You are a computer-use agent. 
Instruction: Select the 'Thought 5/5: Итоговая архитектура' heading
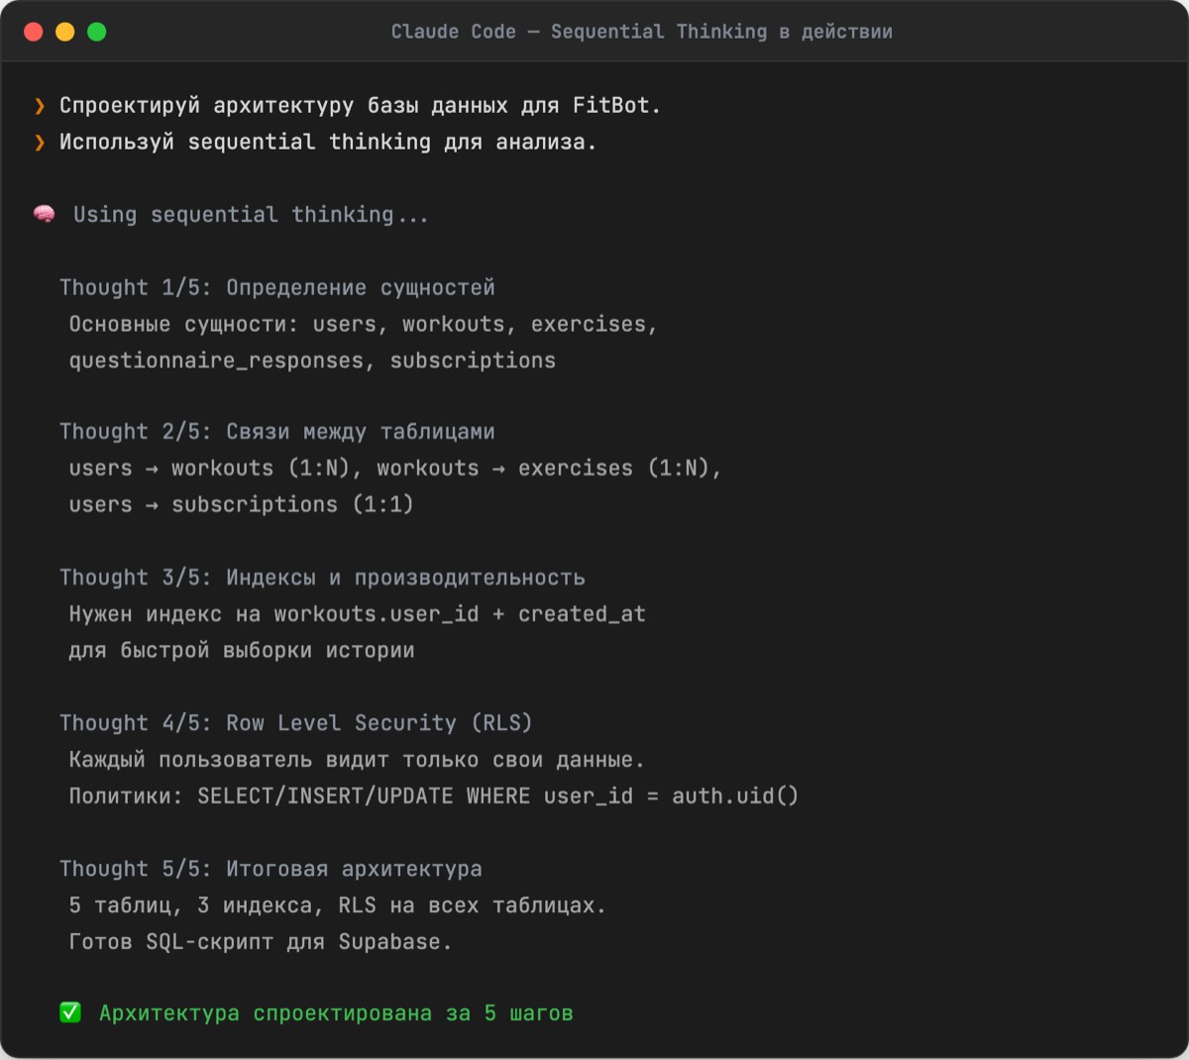(270, 869)
